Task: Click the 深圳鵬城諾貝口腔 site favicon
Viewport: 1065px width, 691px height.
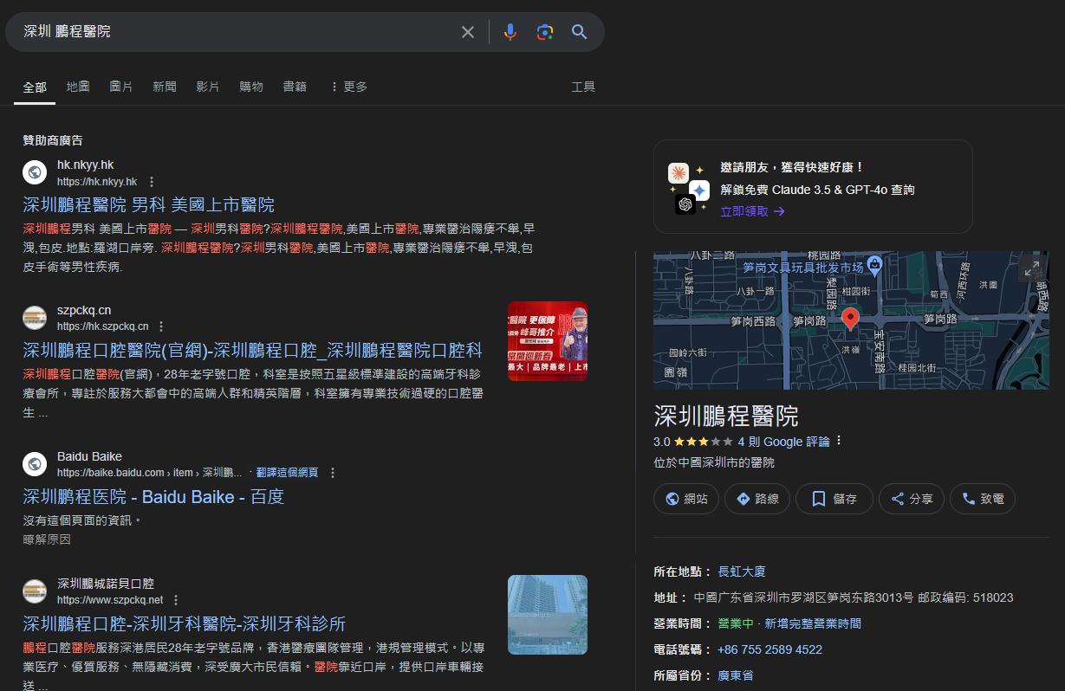Action: [35, 591]
